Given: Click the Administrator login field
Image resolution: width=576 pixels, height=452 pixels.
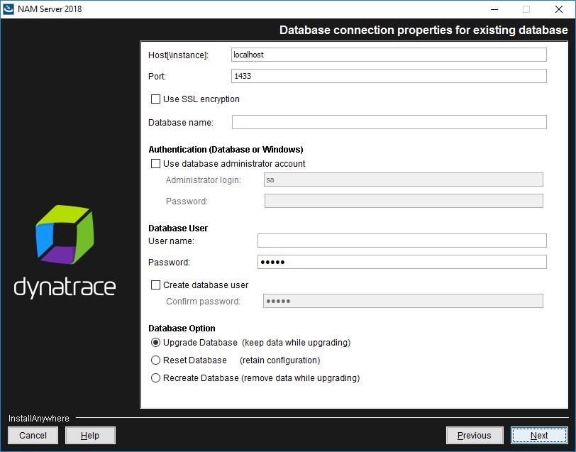Looking at the screenshot, I should pos(404,180).
